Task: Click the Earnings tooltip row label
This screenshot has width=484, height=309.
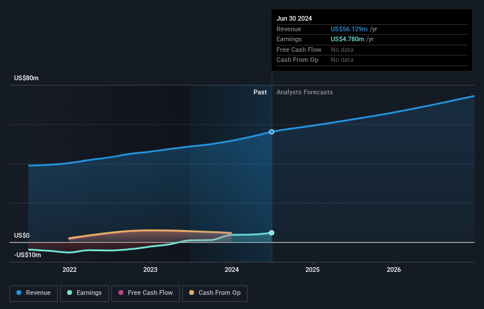Action: tap(289, 39)
